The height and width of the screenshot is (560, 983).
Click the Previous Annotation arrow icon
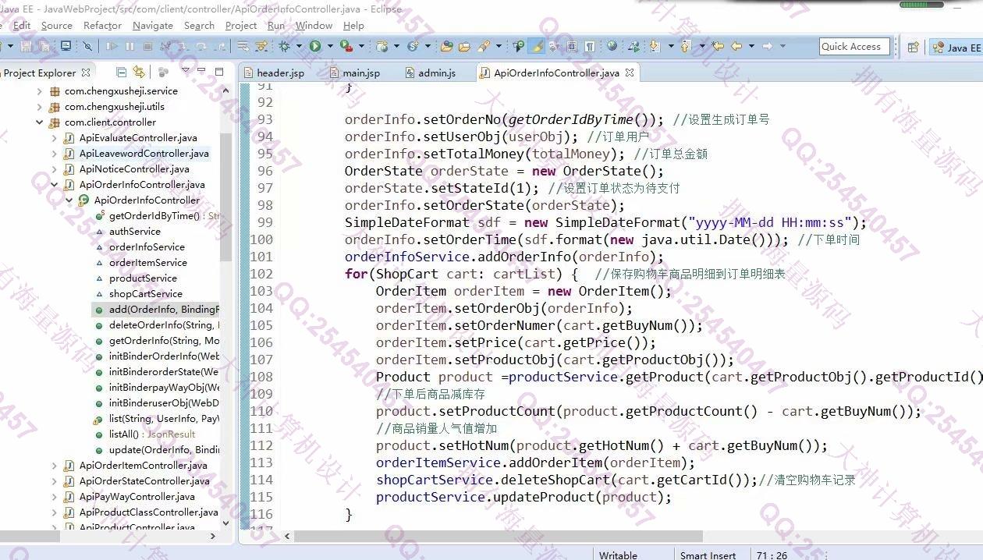tap(686, 47)
